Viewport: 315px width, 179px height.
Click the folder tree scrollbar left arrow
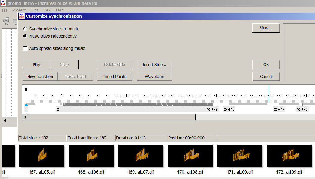coord(5,120)
